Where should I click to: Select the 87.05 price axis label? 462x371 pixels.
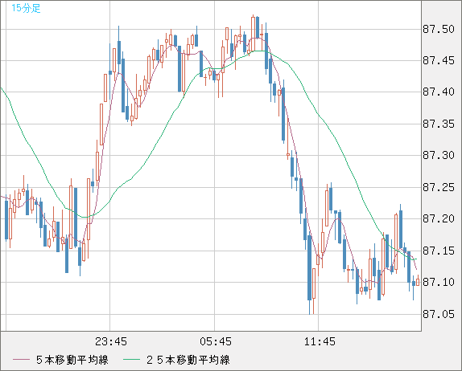click(439, 314)
